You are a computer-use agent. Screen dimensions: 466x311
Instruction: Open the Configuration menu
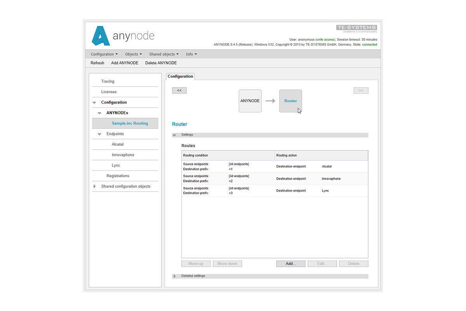104,54
